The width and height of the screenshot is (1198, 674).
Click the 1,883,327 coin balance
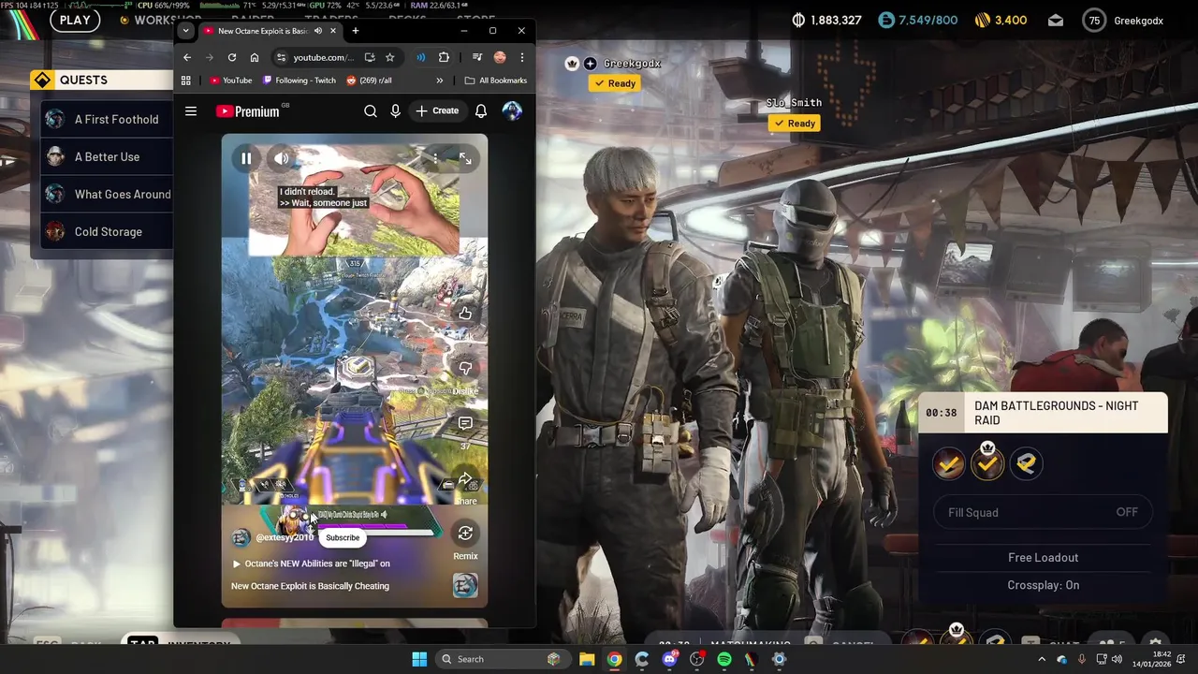(x=826, y=20)
